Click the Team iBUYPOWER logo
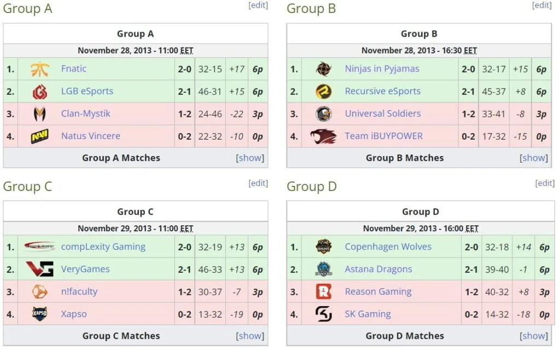 pyautogui.click(x=323, y=136)
